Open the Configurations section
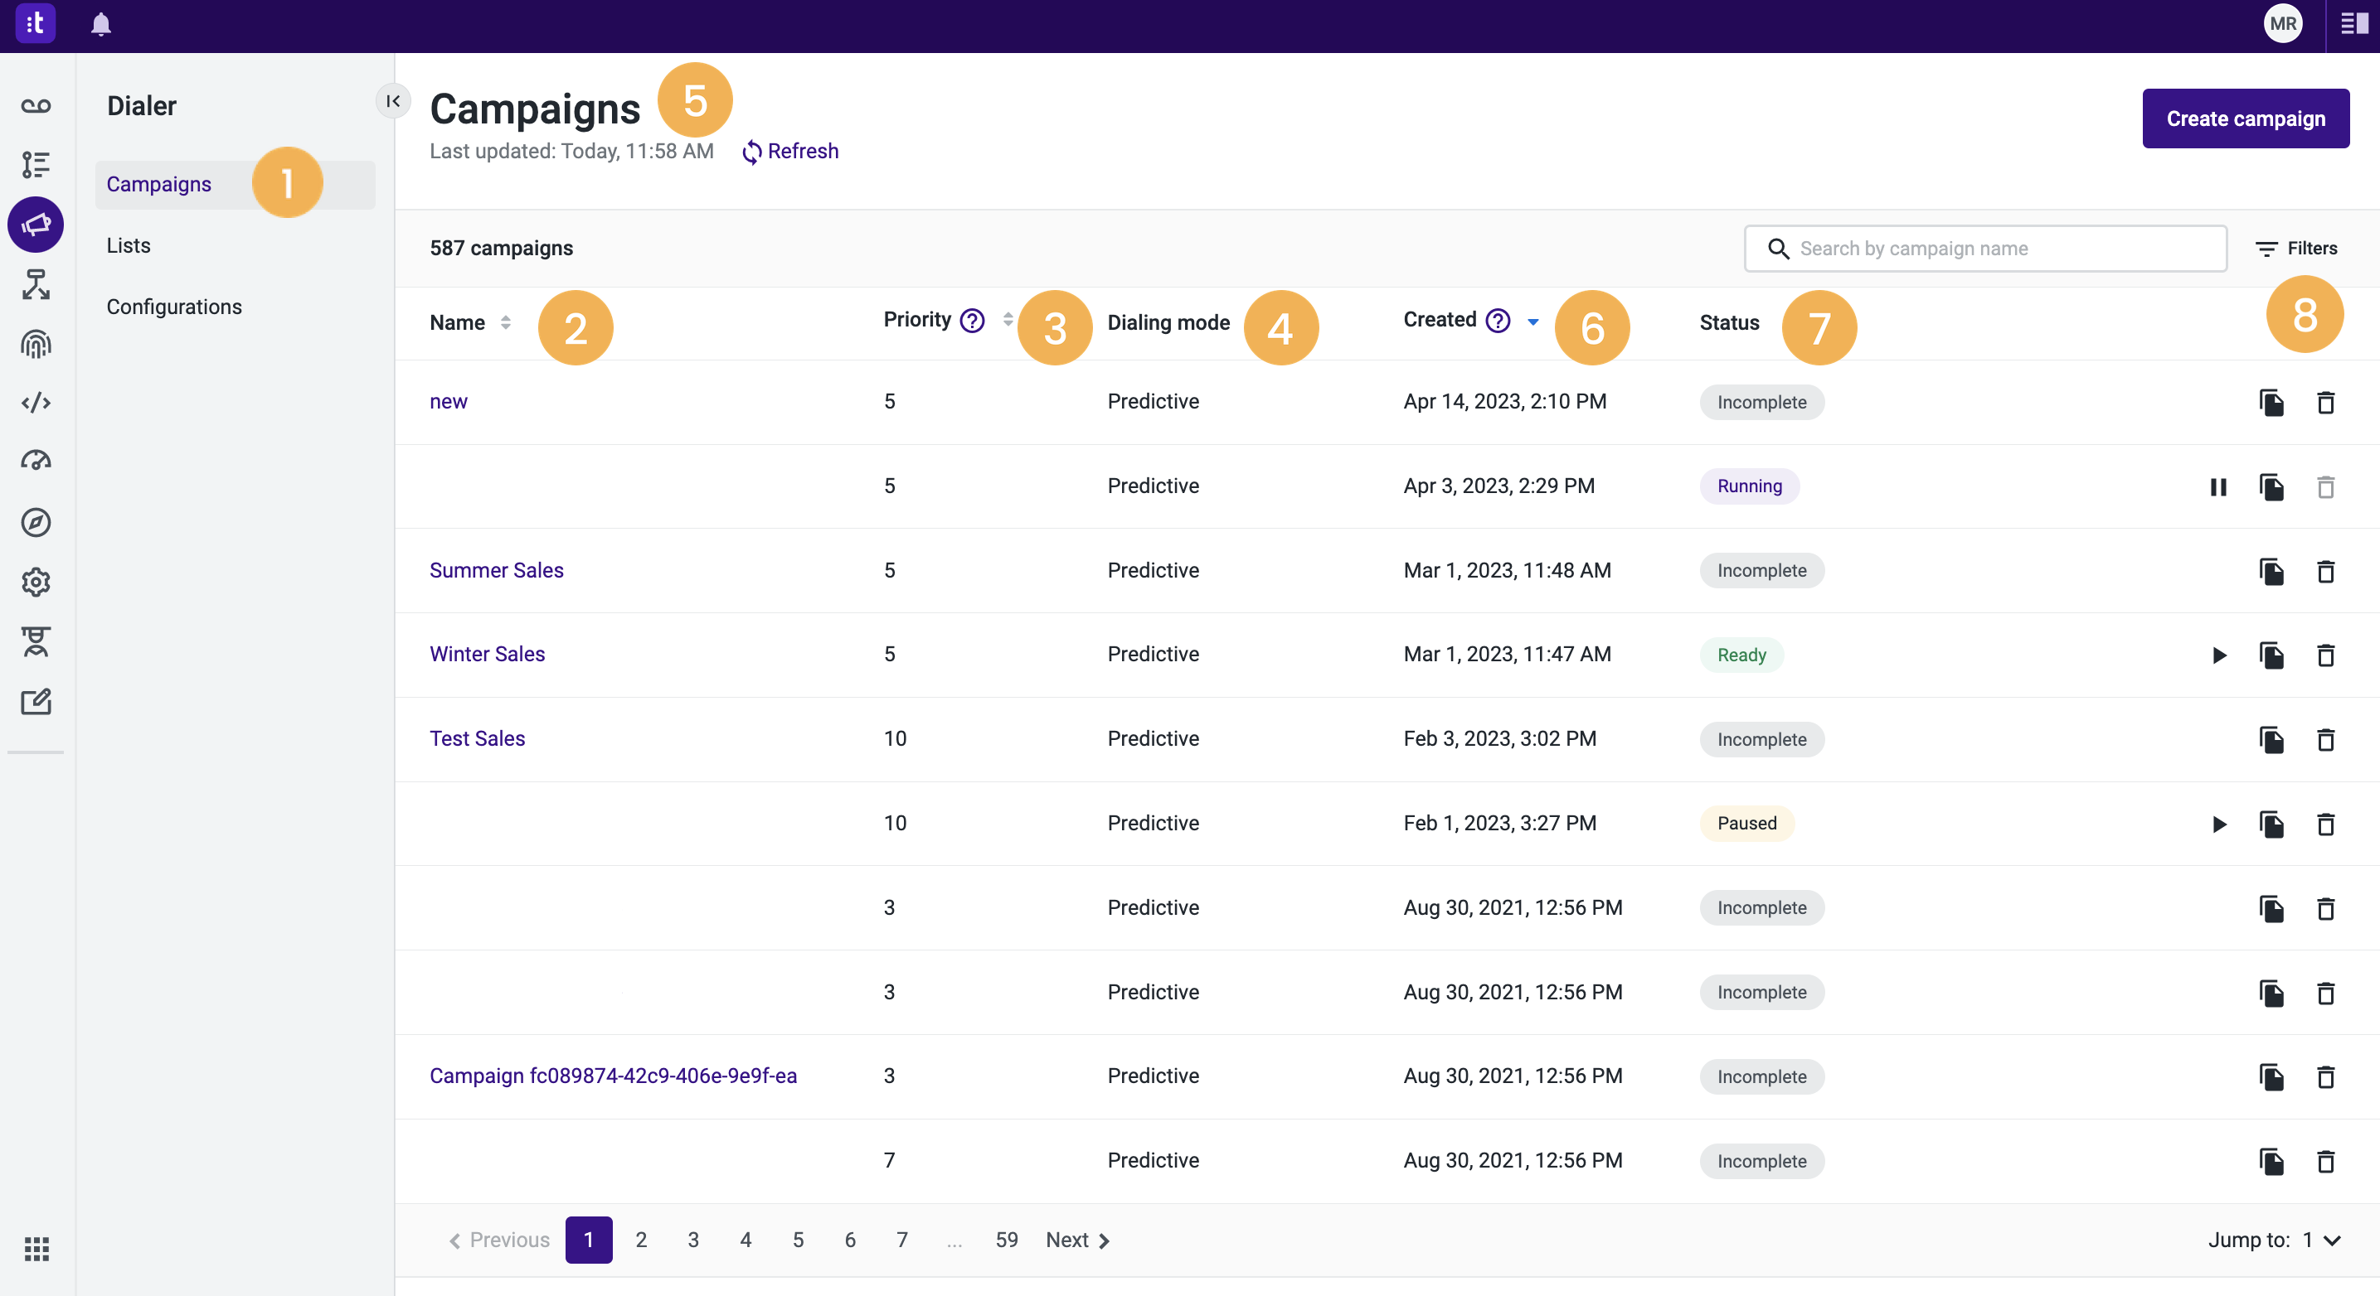The height and width of the screenshot is (1296, 2380). coord(173,306)
